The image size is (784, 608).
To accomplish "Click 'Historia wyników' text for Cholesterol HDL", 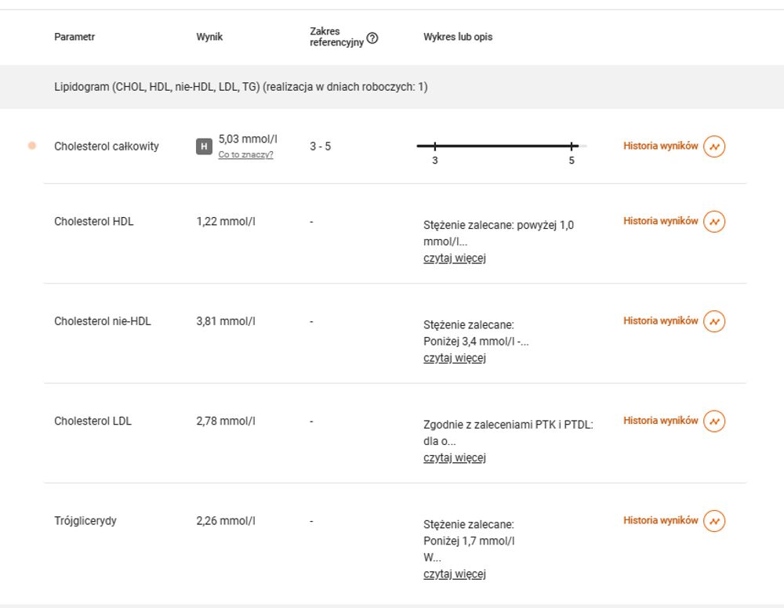I will 660,221.
